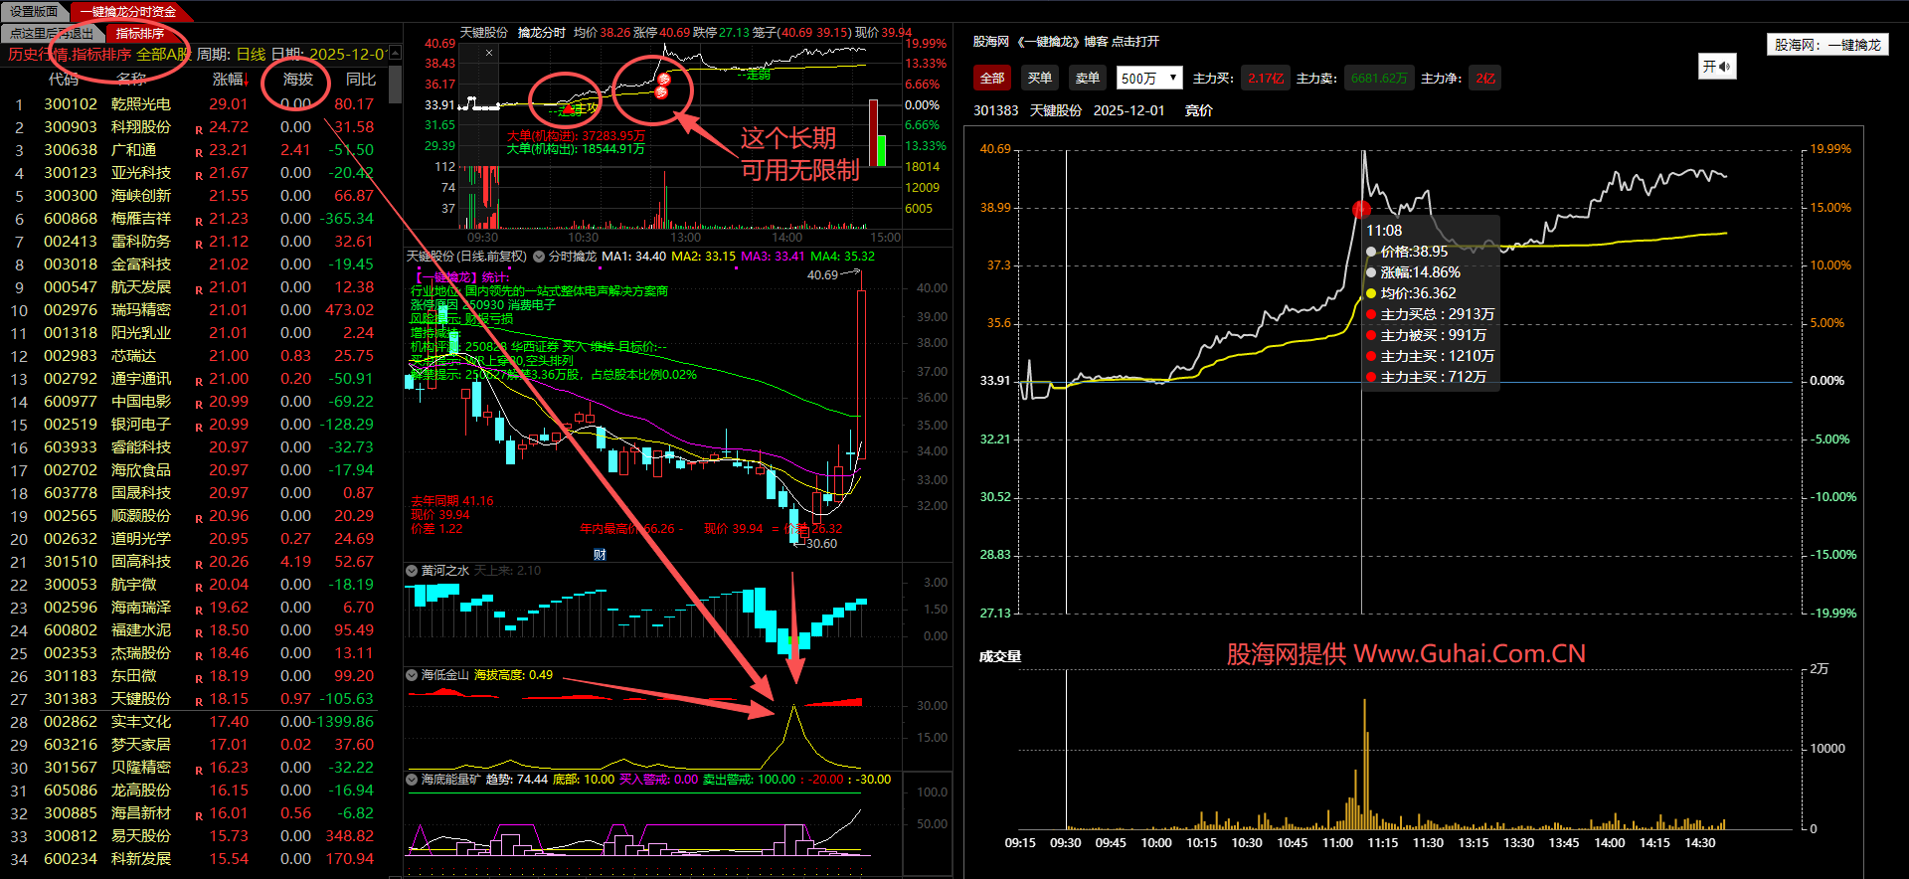
Task: Open the 股海网 博客 点击打开 link
Action: click(1066, 42)
